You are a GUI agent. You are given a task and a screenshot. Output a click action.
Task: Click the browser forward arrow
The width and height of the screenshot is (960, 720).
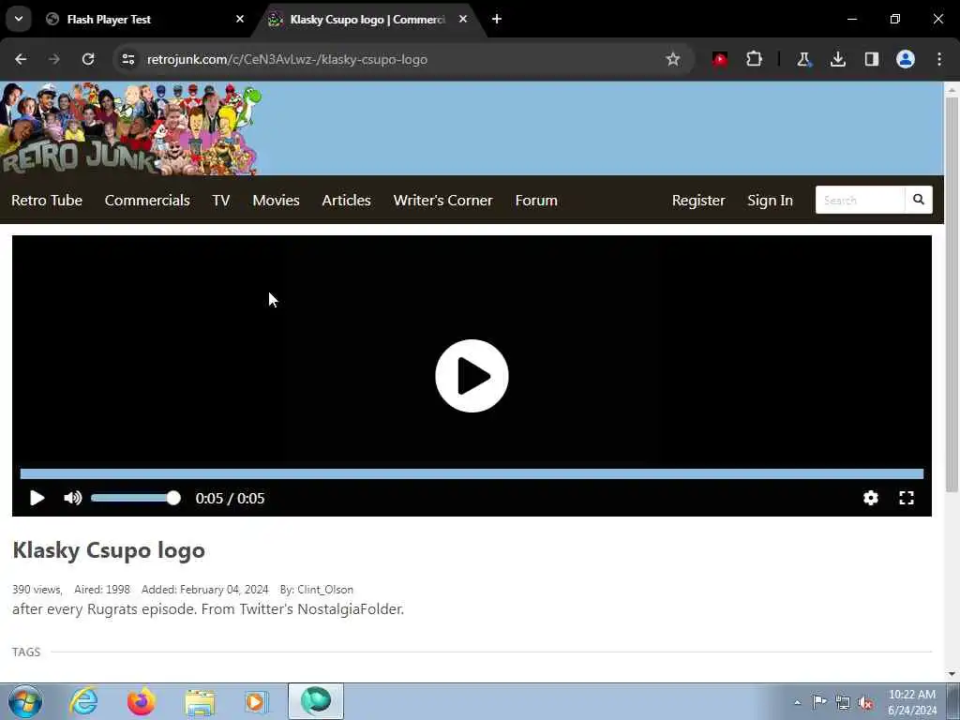(x=53, y=59)
